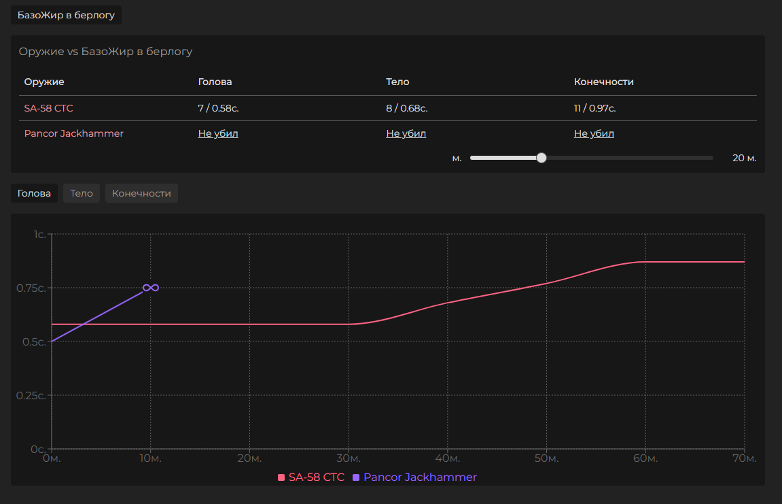Click the Оружие column header

click(x=44, y=82)
